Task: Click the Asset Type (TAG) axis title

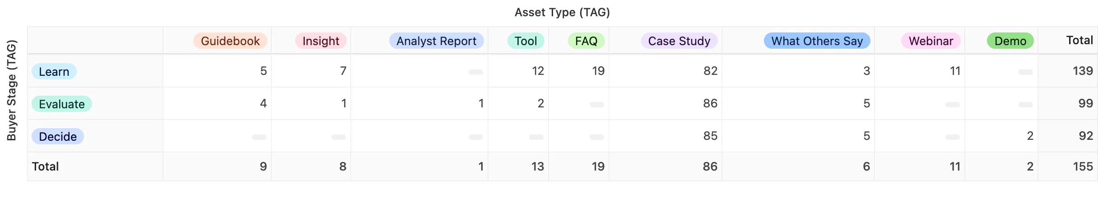Action: [562, 12]
